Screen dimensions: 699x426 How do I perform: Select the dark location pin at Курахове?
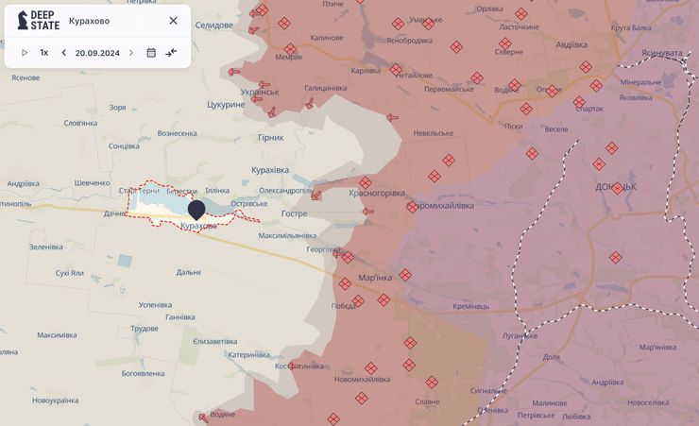point(196,209)
